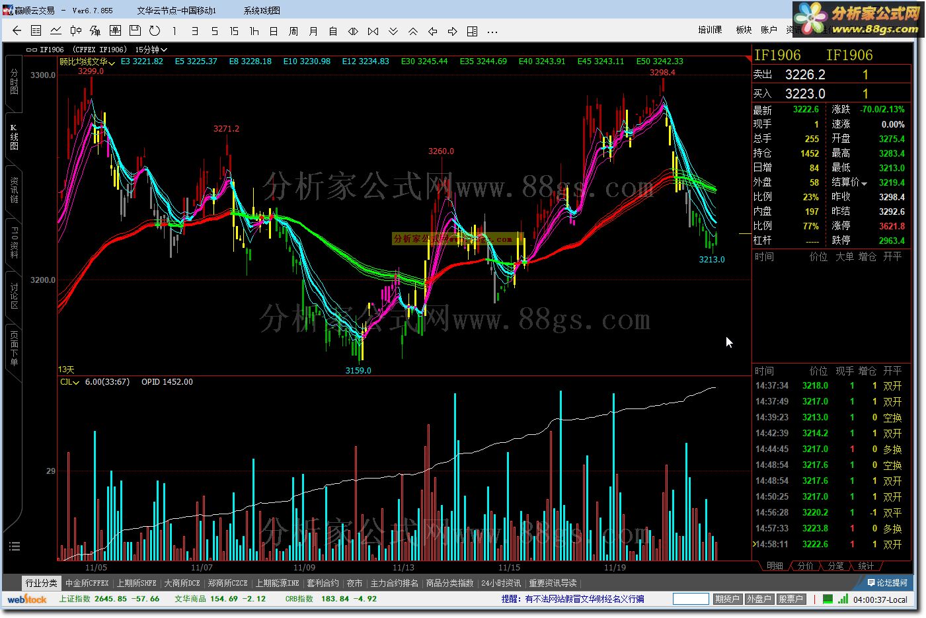Switch to daily (日) period
This screenshot has width=926, height=618.
(x=274, y=31)
